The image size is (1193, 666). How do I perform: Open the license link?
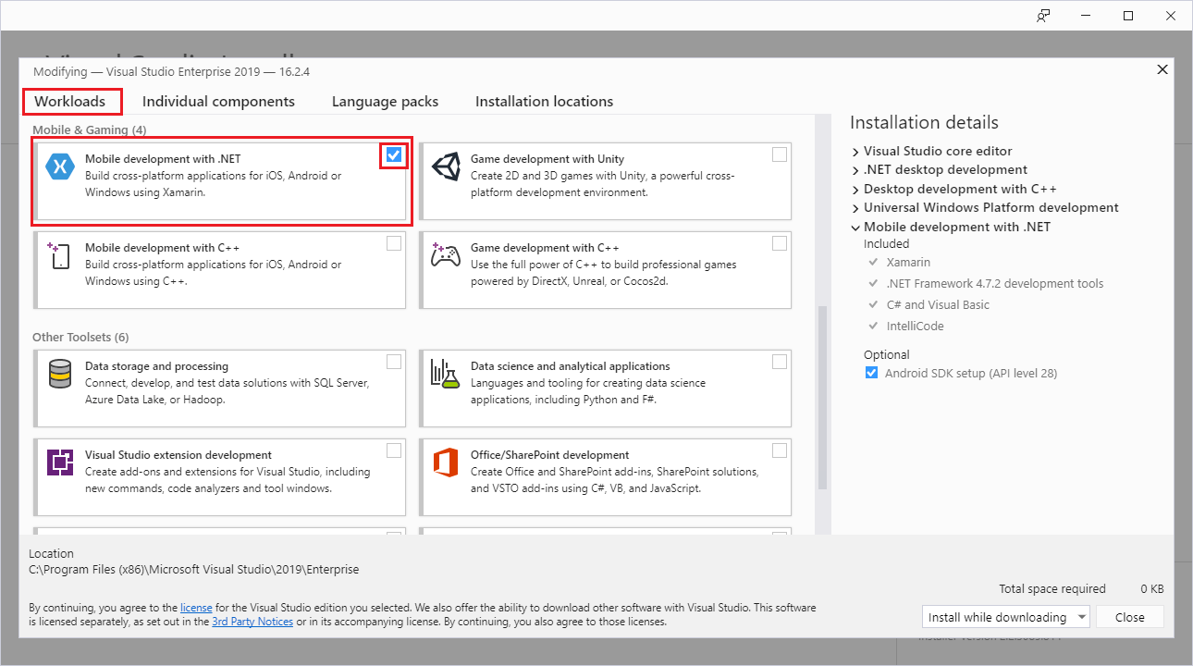click(x=196, y=608)
